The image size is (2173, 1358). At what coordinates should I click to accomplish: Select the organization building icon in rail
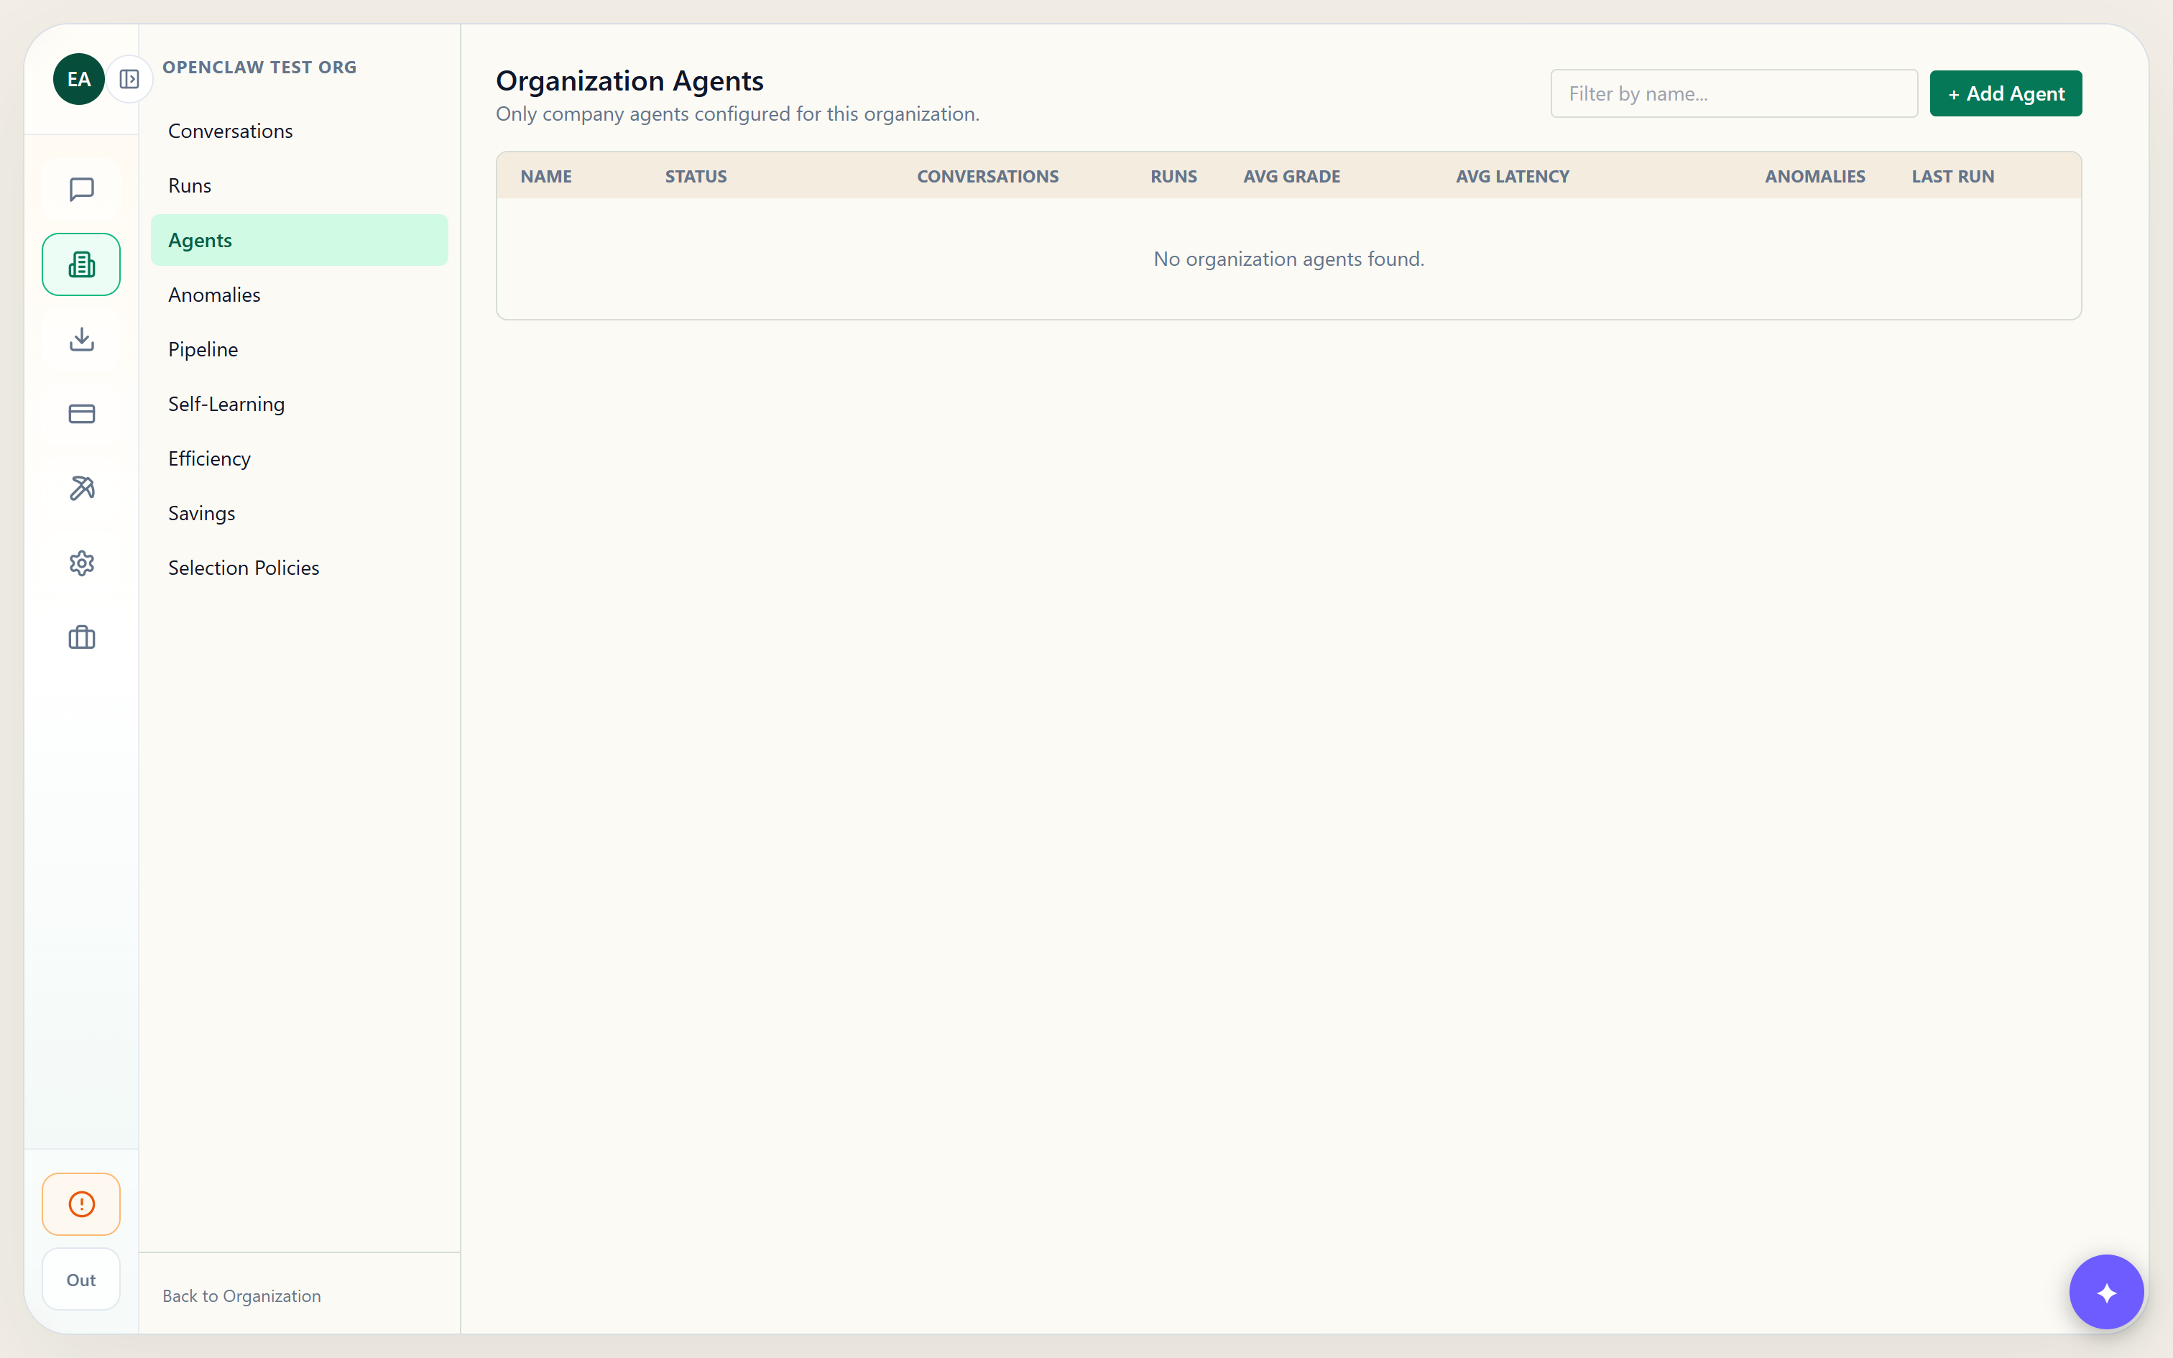pos(82,264)
